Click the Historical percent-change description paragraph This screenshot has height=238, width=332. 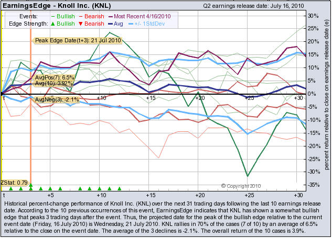coord(163,217)
